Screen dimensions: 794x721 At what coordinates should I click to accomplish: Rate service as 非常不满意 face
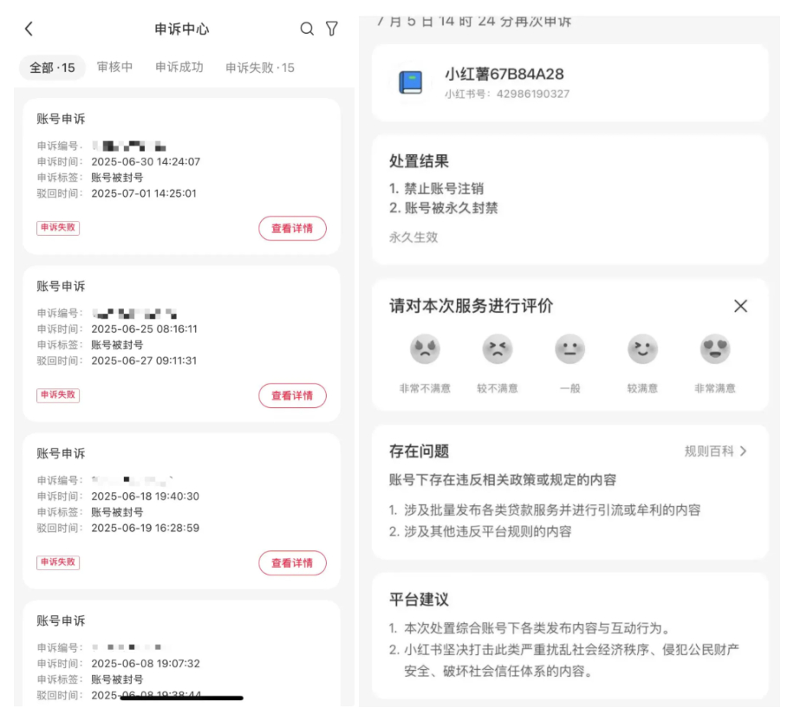(425, 349)
